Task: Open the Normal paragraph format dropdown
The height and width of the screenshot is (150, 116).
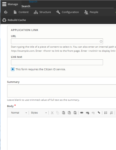Action: click(19, 113)
